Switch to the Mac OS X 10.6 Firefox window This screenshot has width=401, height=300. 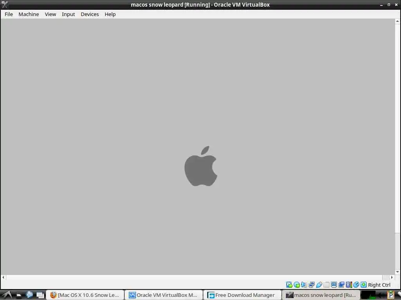coord(85,295)
